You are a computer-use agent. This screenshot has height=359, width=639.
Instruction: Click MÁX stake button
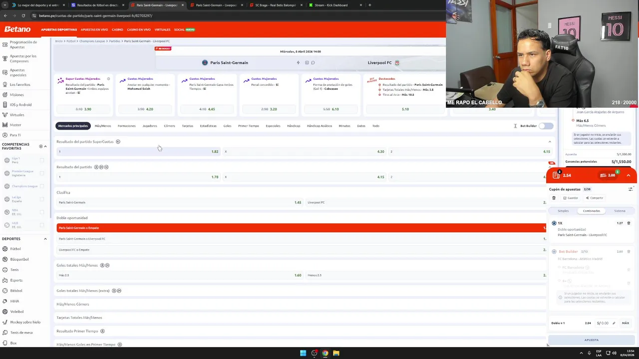click(626, 323)
